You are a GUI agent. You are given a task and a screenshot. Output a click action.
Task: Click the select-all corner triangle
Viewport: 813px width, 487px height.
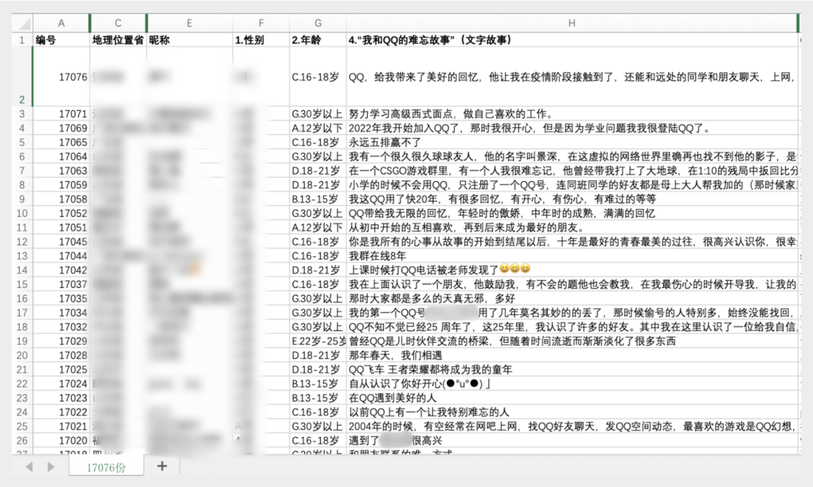pos(23,24)
